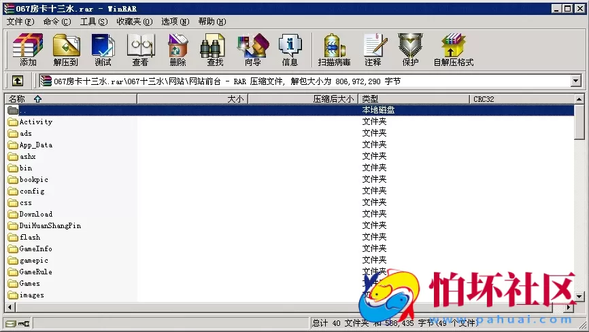Viewport: 589px width, 332px height.
Task: Select the '..' parent folder row
Action: [x=290, y=110]
